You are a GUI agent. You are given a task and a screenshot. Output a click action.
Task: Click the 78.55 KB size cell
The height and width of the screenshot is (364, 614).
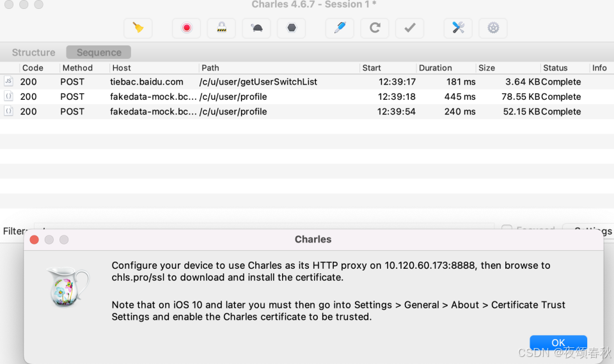(x=521, y=97)
